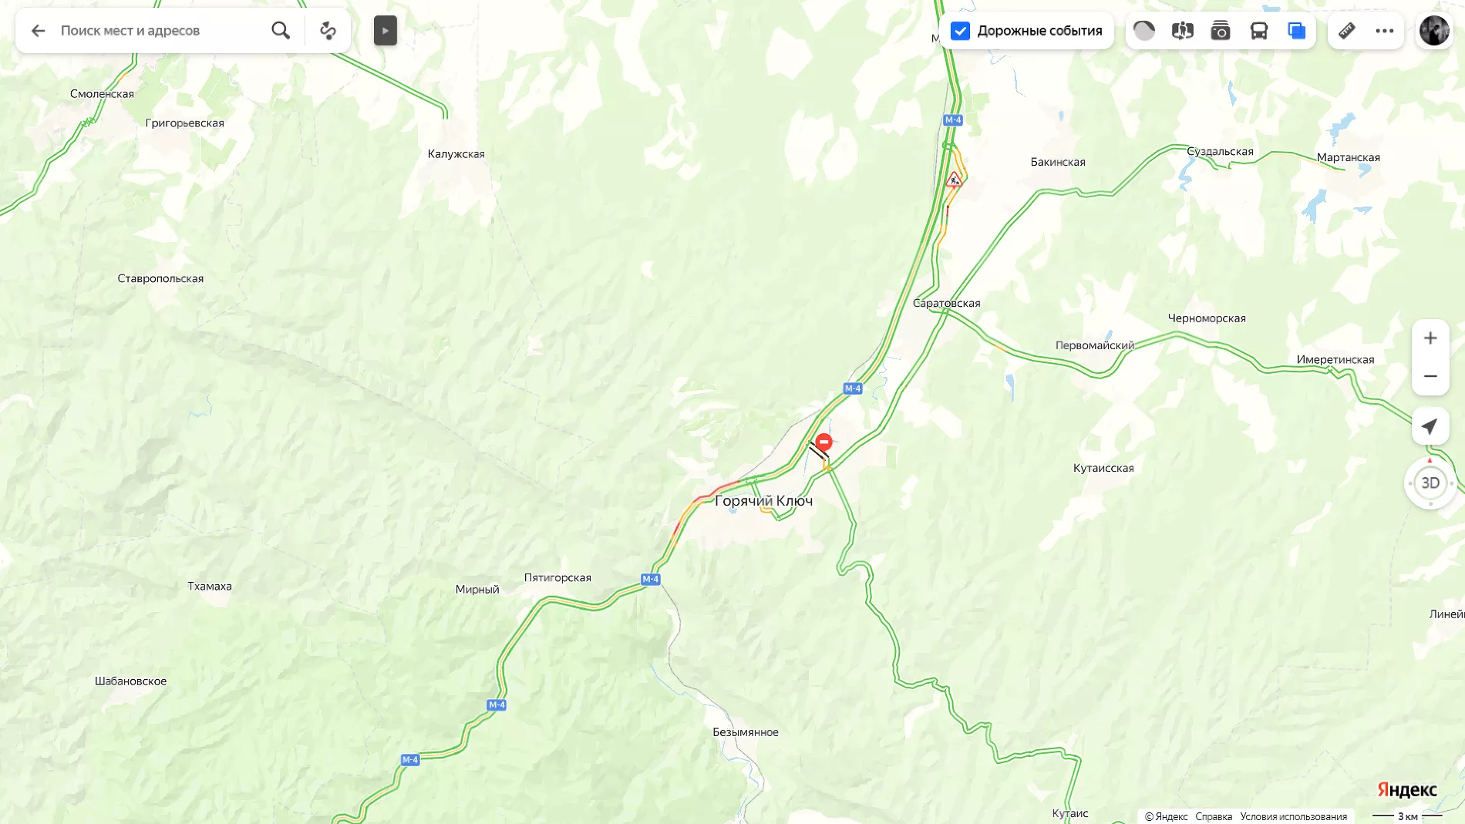
Task: Open the more options menu
Action: coord(1385,31)
